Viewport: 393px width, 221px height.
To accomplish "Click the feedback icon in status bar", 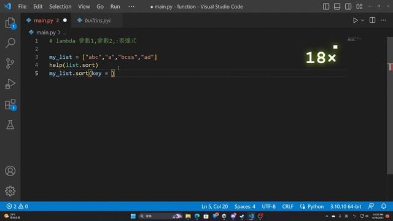I will pyautogui.click(x=371, y=206).
